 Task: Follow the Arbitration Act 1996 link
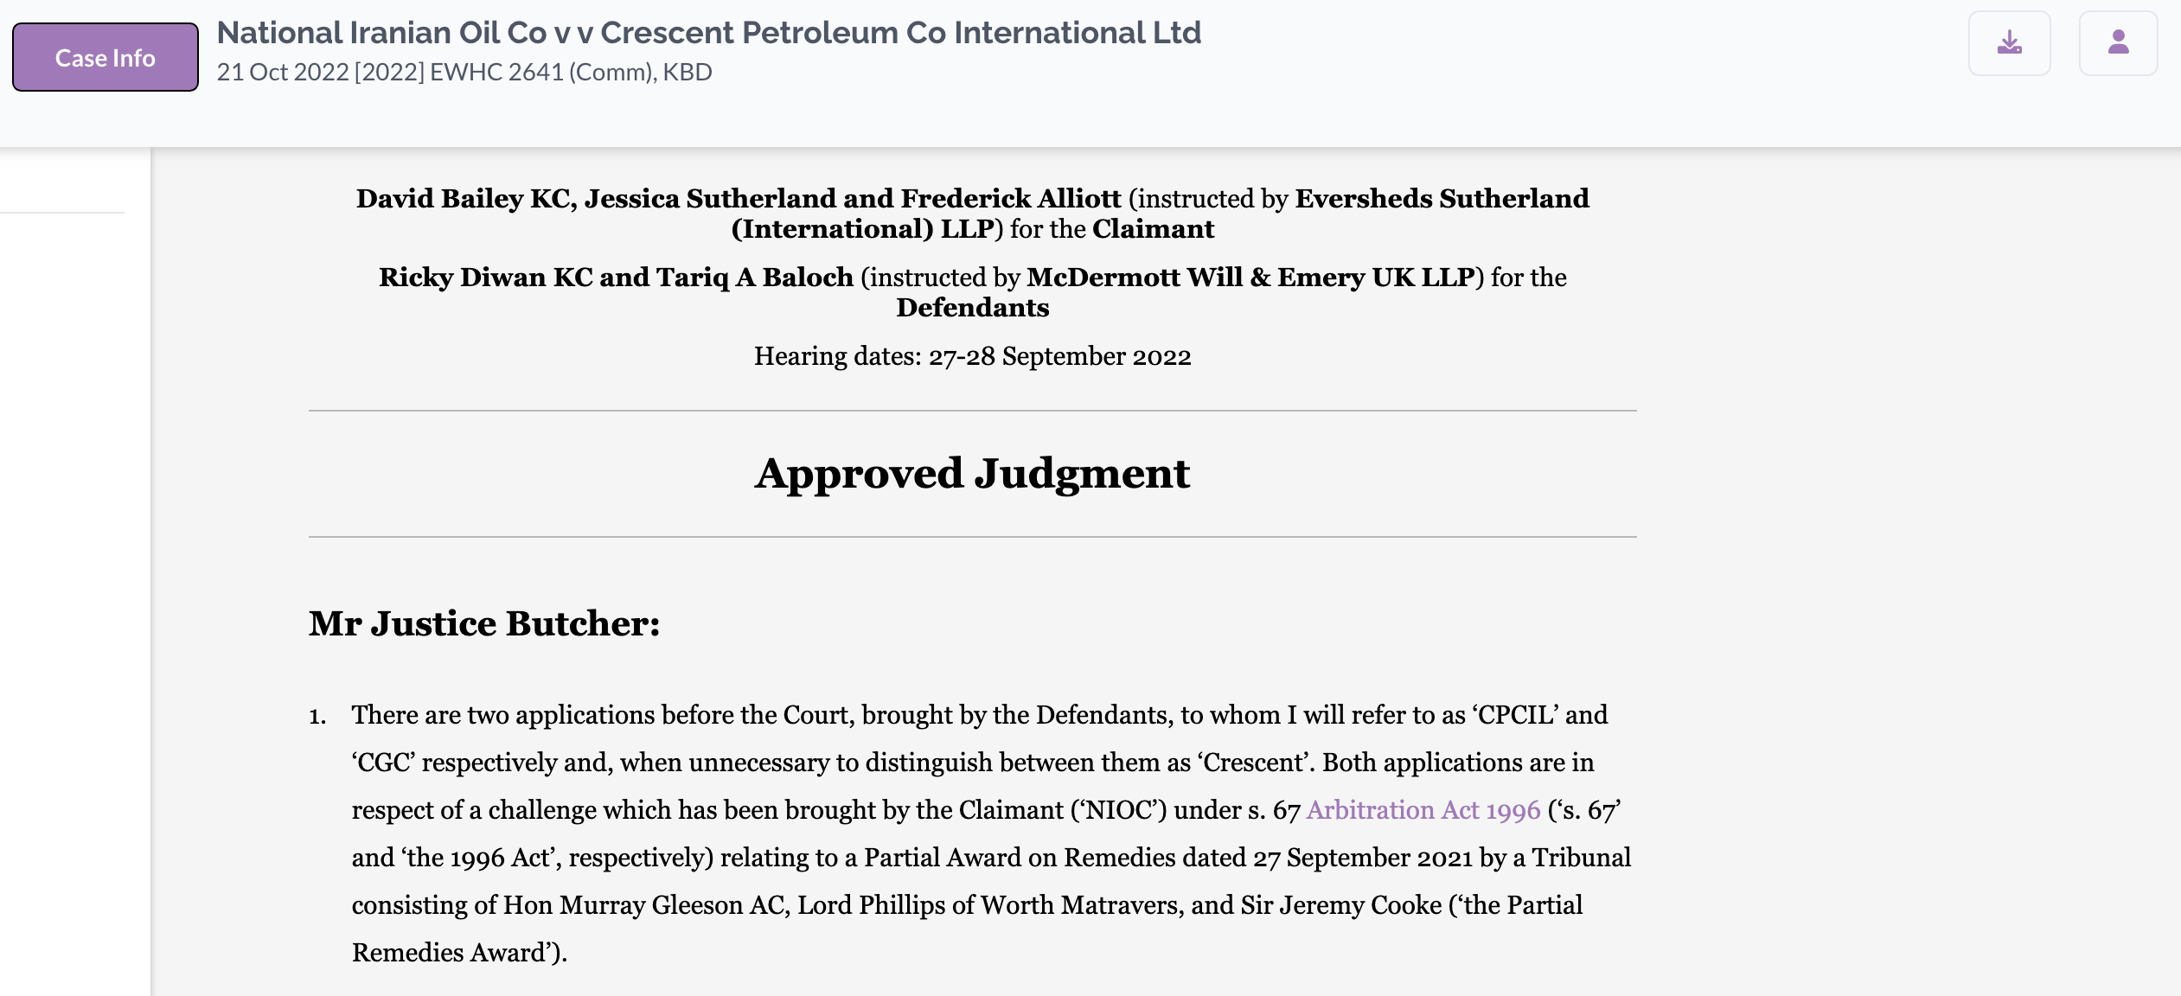coord(1423,810)
